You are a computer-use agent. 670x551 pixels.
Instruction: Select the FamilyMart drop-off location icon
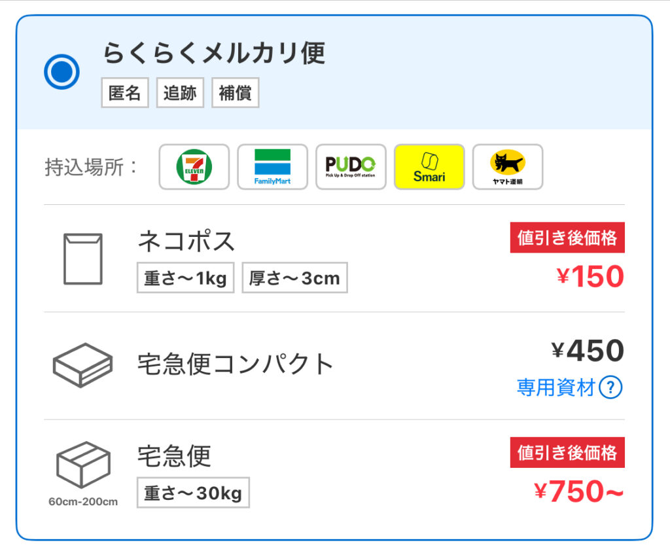[x=272, y=167]
